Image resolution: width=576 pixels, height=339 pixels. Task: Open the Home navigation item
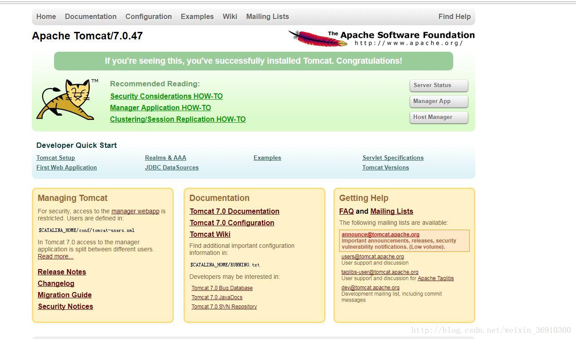(46, 16)
